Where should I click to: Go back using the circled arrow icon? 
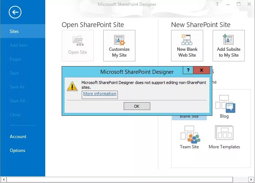tap(15, 12)
